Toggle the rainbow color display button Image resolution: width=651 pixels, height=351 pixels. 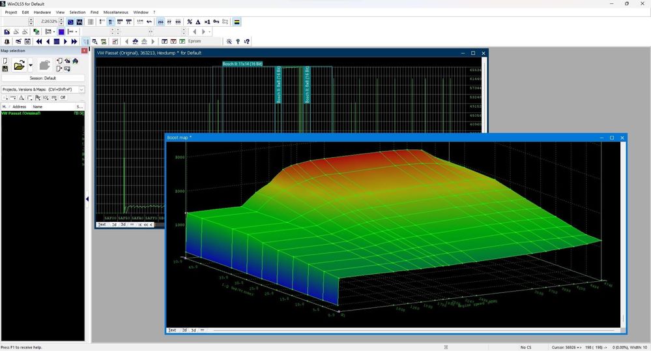point(237,22)
